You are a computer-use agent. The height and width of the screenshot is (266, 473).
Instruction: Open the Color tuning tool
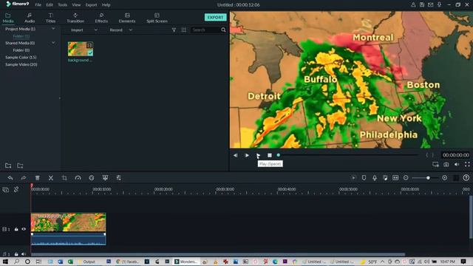(92, 178)
